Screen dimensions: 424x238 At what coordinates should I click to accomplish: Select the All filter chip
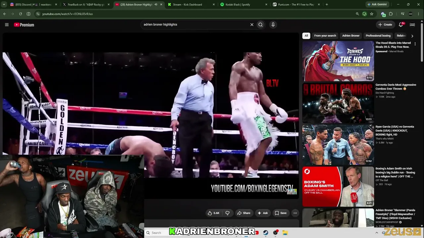(x=306, y=36)
